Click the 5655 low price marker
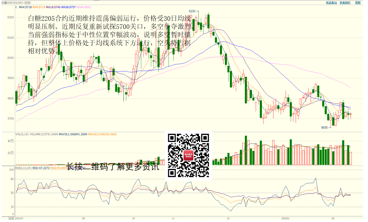The height and width of the screenshot is (222, 368). [325, 127]
